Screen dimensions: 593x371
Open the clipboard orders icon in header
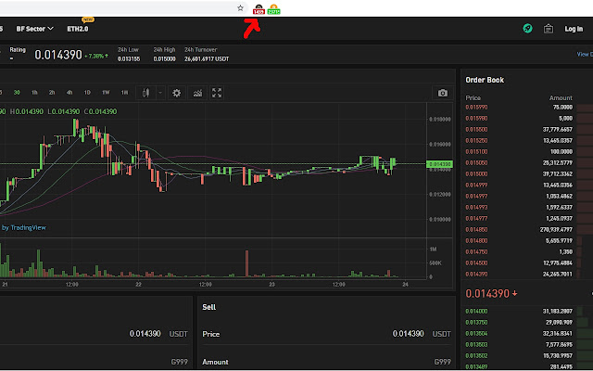(549, 29)
